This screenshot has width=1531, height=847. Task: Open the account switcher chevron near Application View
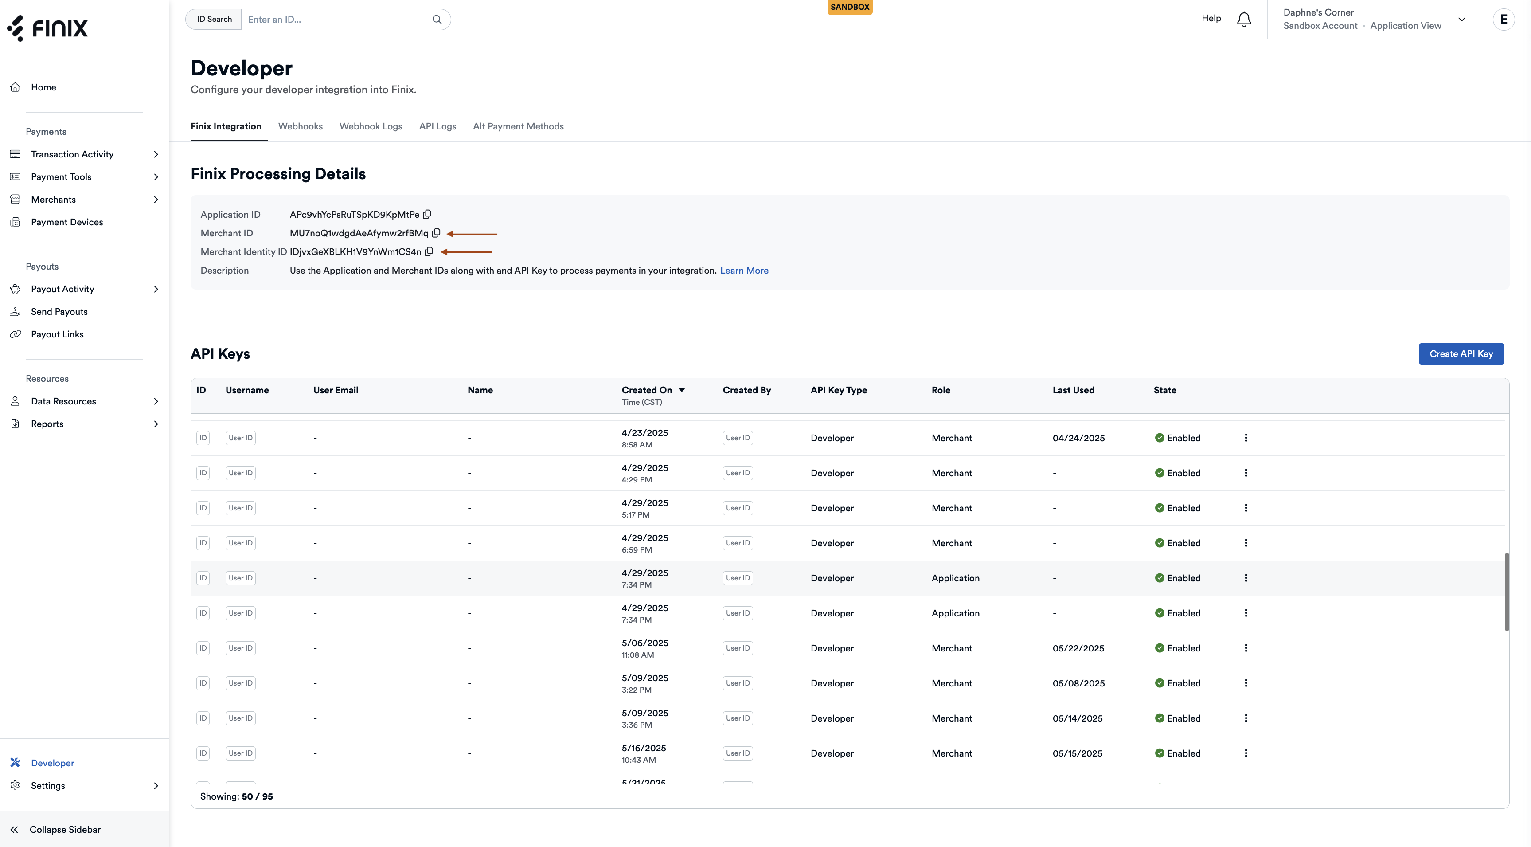pyautogui.click(x=1462, y=19)
